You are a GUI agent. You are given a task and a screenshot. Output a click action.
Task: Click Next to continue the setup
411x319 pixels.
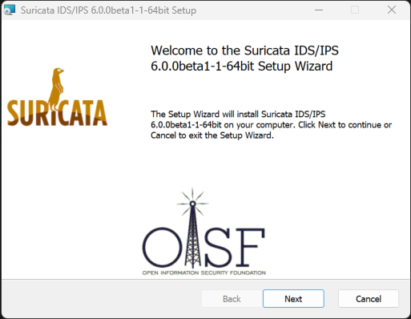tap(293, 299)
